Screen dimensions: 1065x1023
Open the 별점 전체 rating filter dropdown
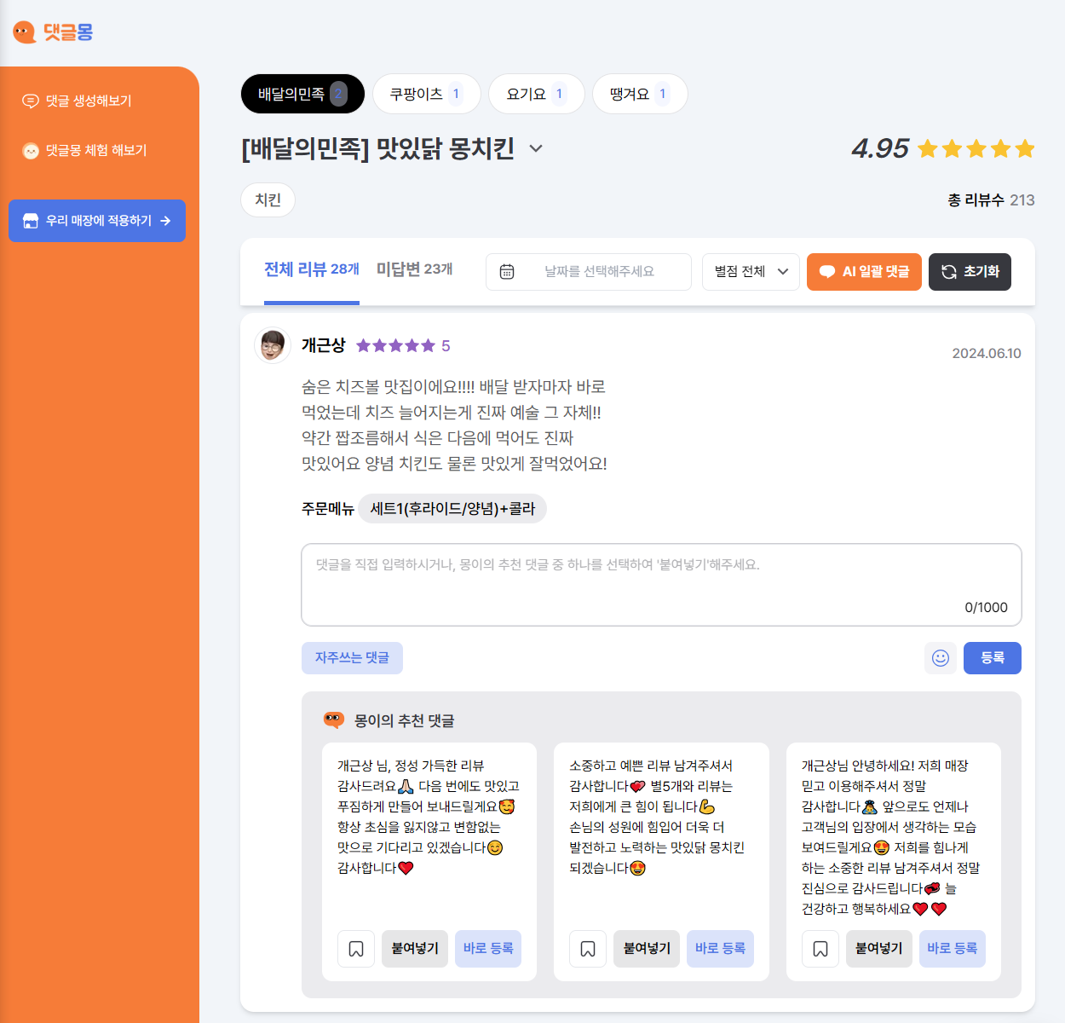[x=751, y=272]
